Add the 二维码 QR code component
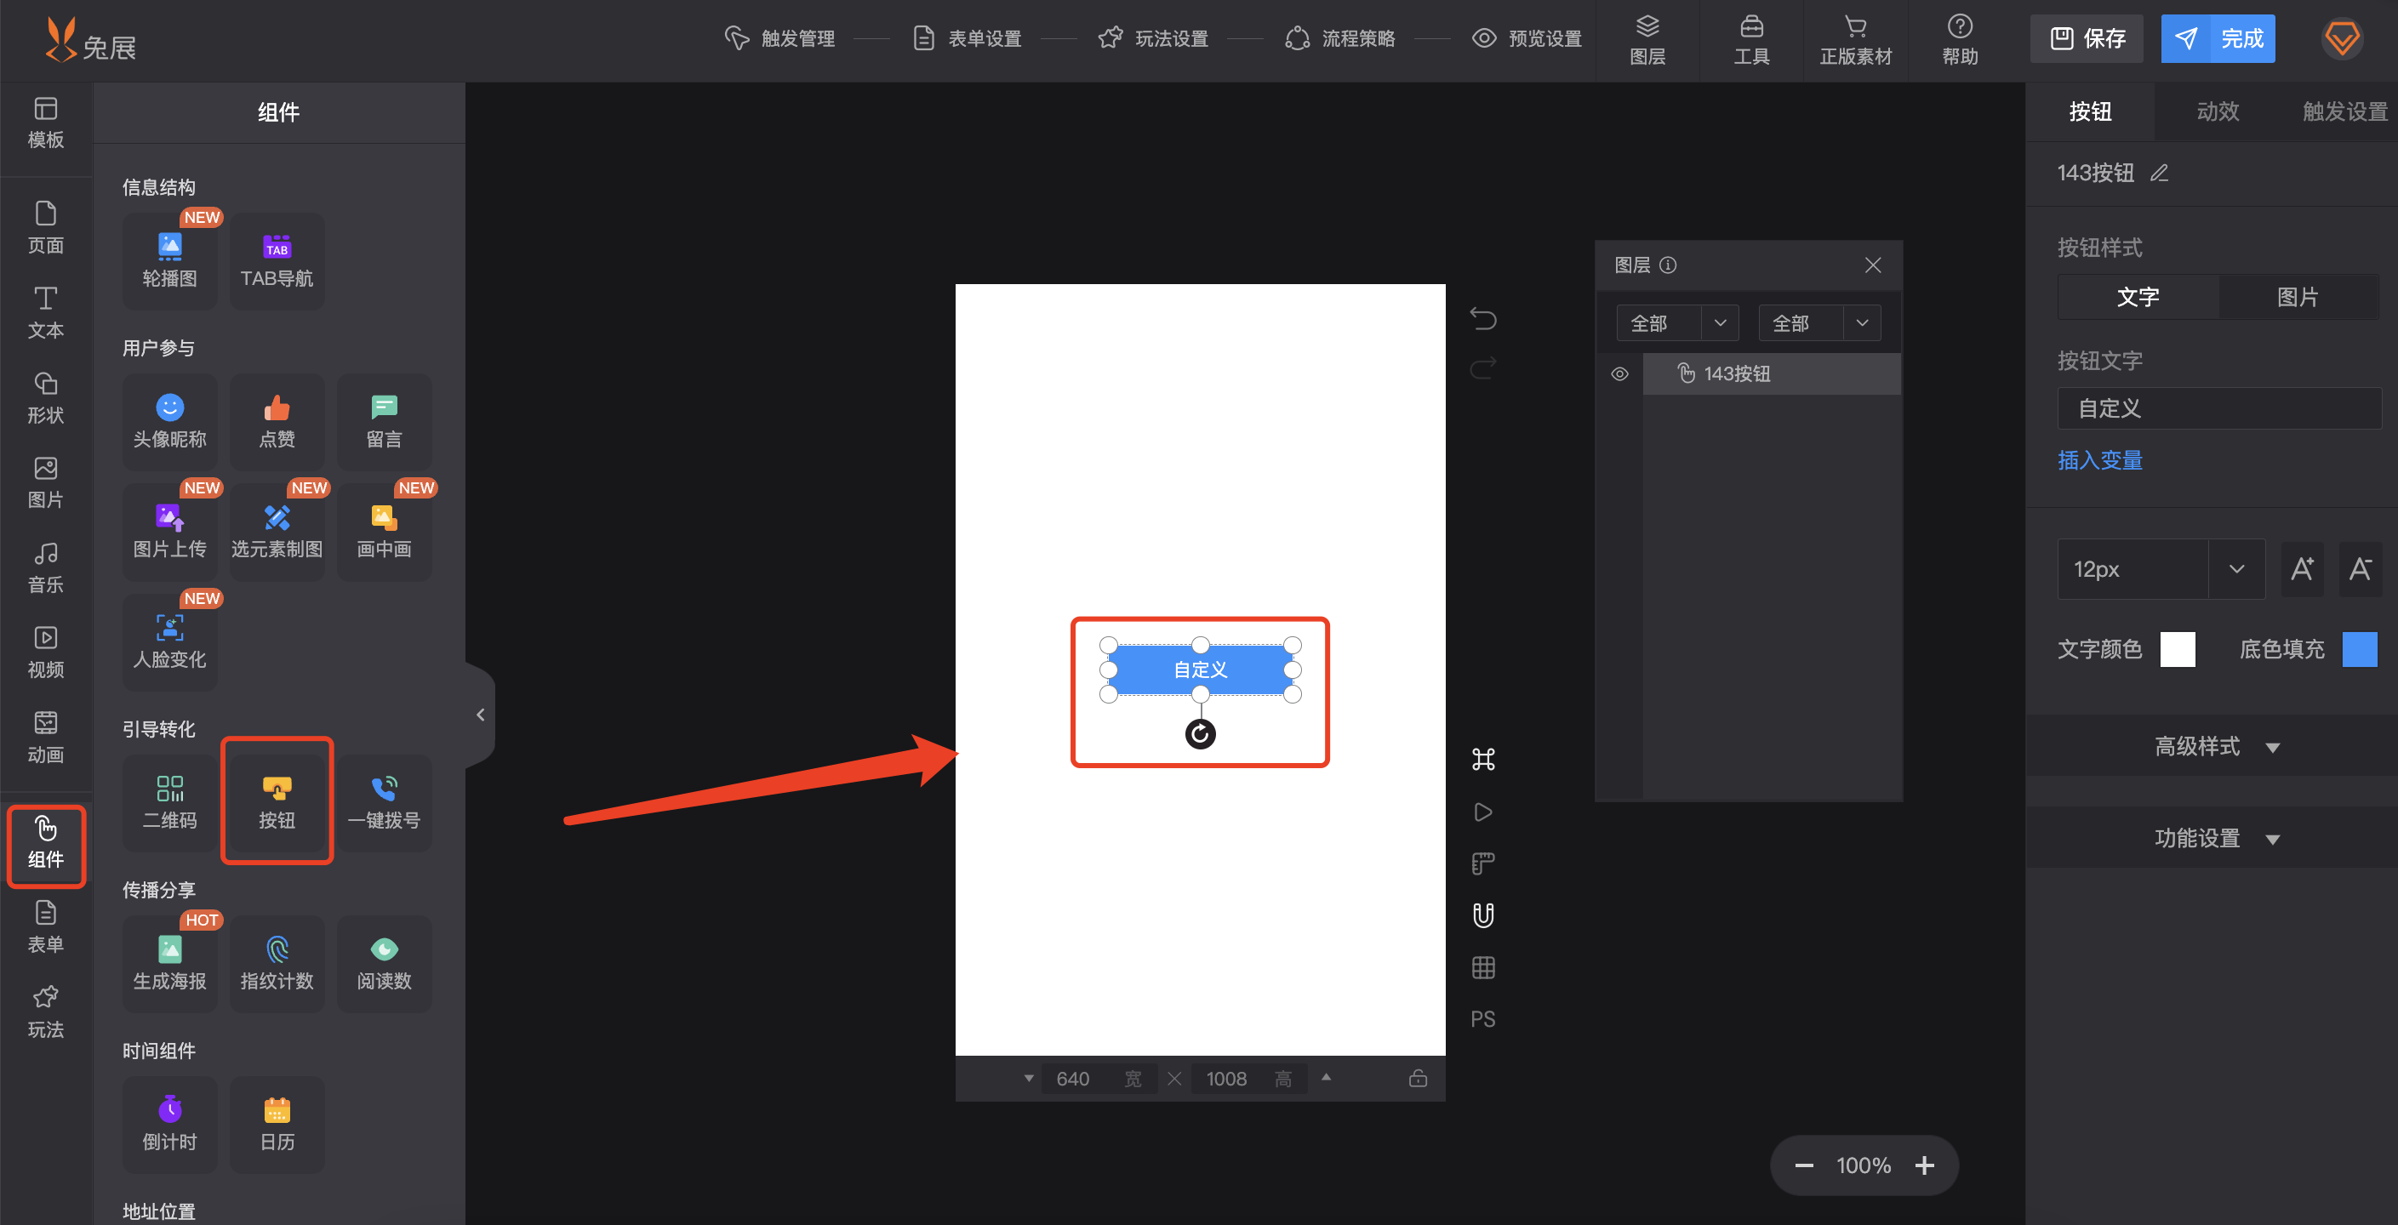 click(169, 802)
